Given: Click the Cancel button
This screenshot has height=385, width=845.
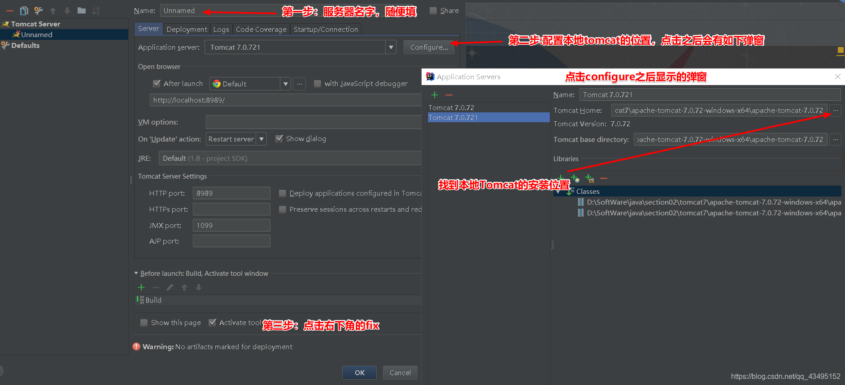Looking at the screenshot, I should click(x=400, y=372).
